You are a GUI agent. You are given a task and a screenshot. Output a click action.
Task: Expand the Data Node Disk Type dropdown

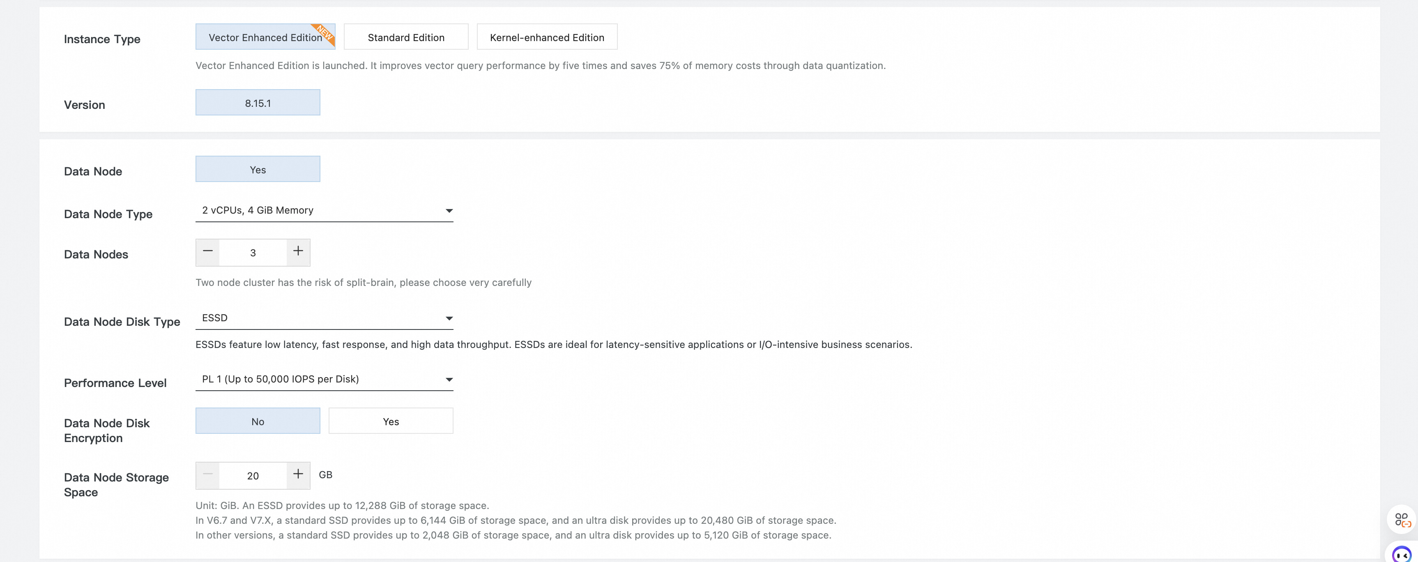tap(324, 318)
